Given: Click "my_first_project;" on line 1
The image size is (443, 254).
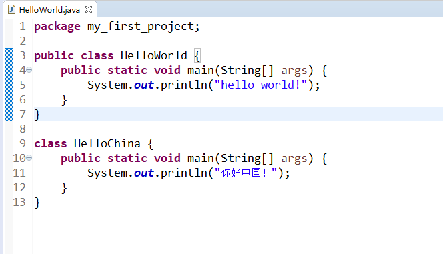Looking at the screenshot, I should point(143,27).
